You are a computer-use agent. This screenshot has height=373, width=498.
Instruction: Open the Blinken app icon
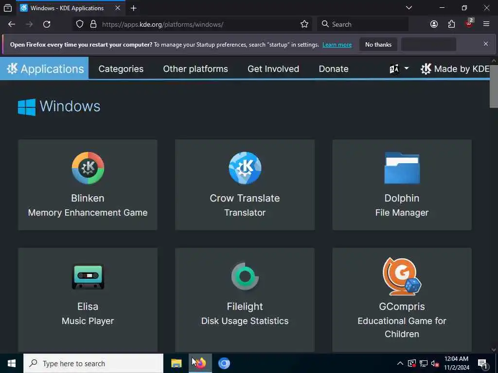(x=88, y=168)
